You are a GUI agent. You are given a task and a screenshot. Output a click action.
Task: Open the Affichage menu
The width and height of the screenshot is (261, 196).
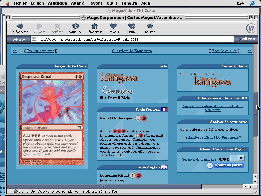click(57, 3)
